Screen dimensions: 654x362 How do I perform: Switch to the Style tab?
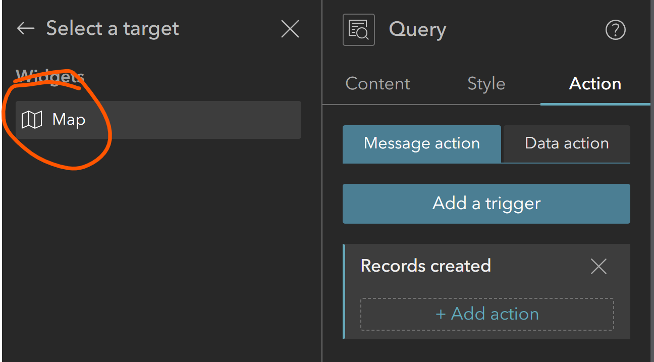coord(486,83)
